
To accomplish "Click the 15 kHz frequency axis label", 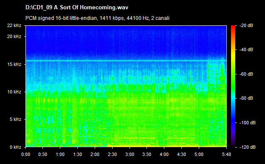I will tap(14, 64).
